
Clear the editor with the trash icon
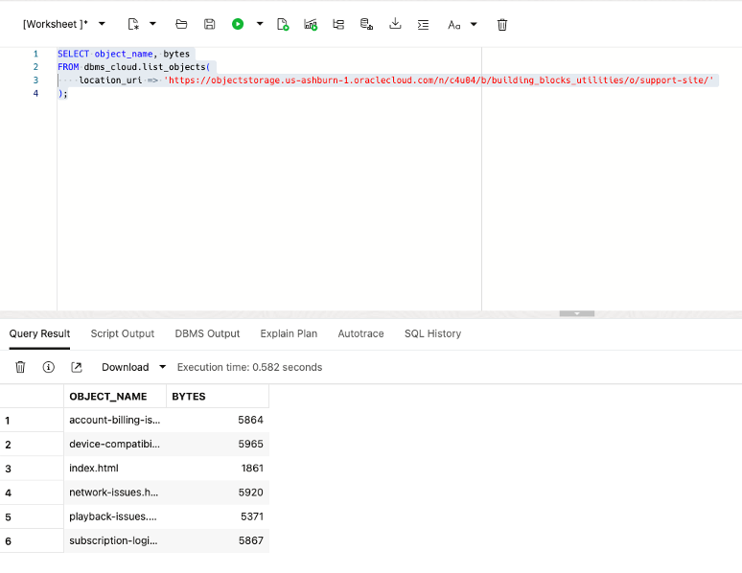[502, 25]
